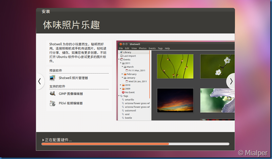Image resolution: width=272 pixels, height=159 pixels.
Task: Expand the 2010 tree node
Action: coord(121,85)
